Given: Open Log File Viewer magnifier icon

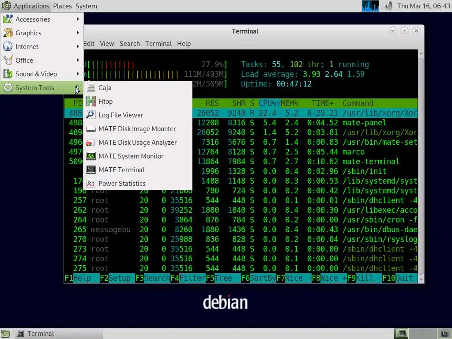Looking at the screenshot, I should (x=91, y=115).
